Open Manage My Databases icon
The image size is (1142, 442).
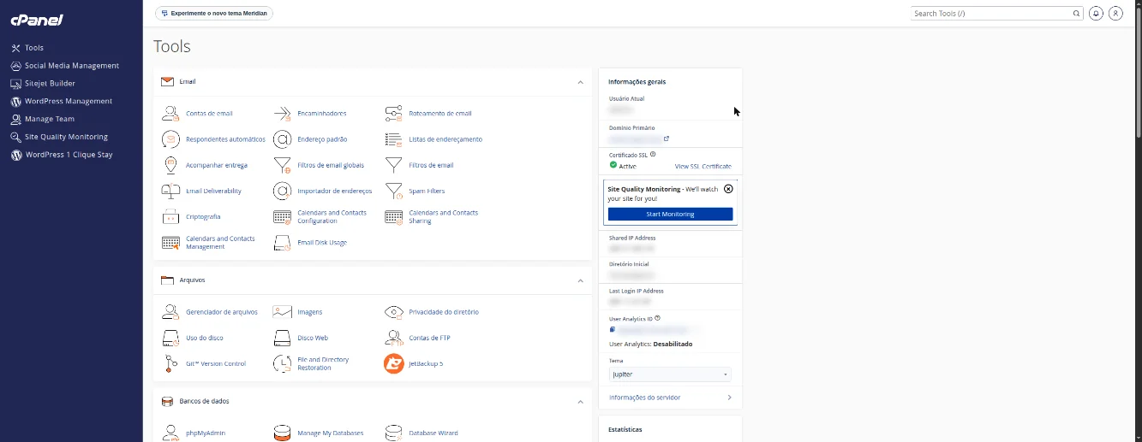pyautogui.click(x=282, y=433)
